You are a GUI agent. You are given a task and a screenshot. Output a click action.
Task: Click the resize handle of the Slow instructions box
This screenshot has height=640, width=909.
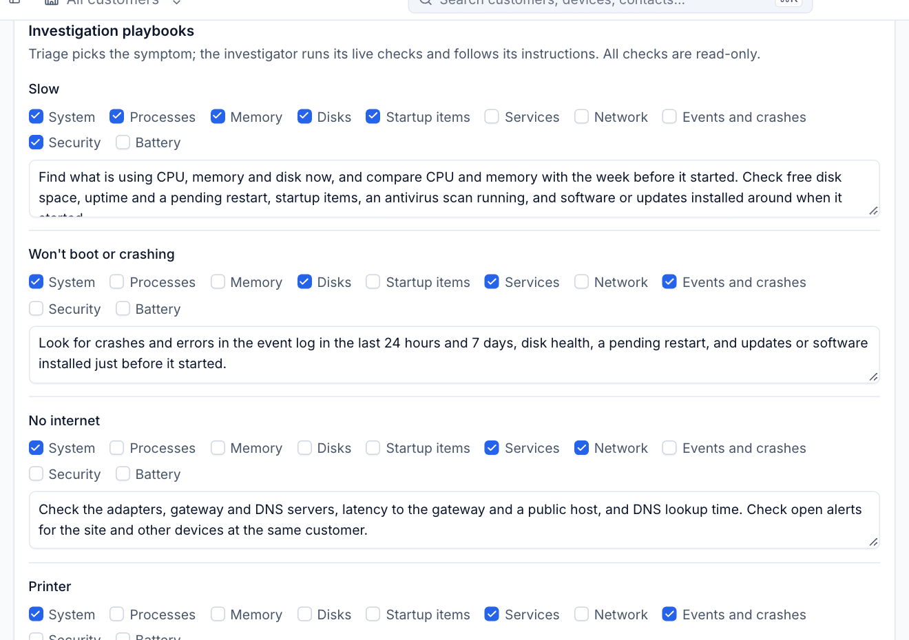point(873,211)
